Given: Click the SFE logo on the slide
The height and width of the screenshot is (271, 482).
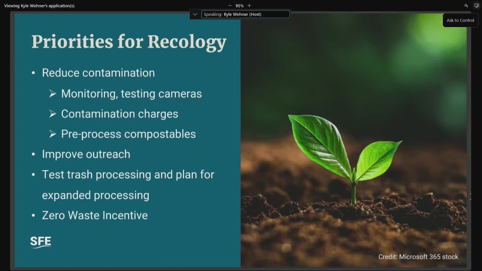Looking at the screenshot, I should point(41,242).
